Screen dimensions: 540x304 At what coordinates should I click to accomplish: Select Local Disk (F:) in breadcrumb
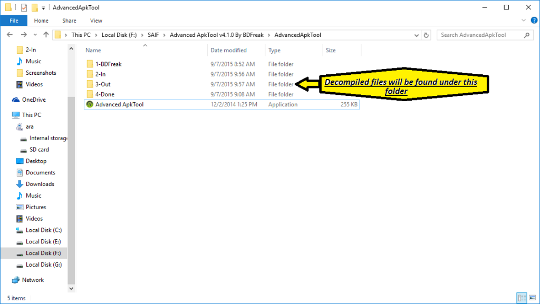coord(119,35)
